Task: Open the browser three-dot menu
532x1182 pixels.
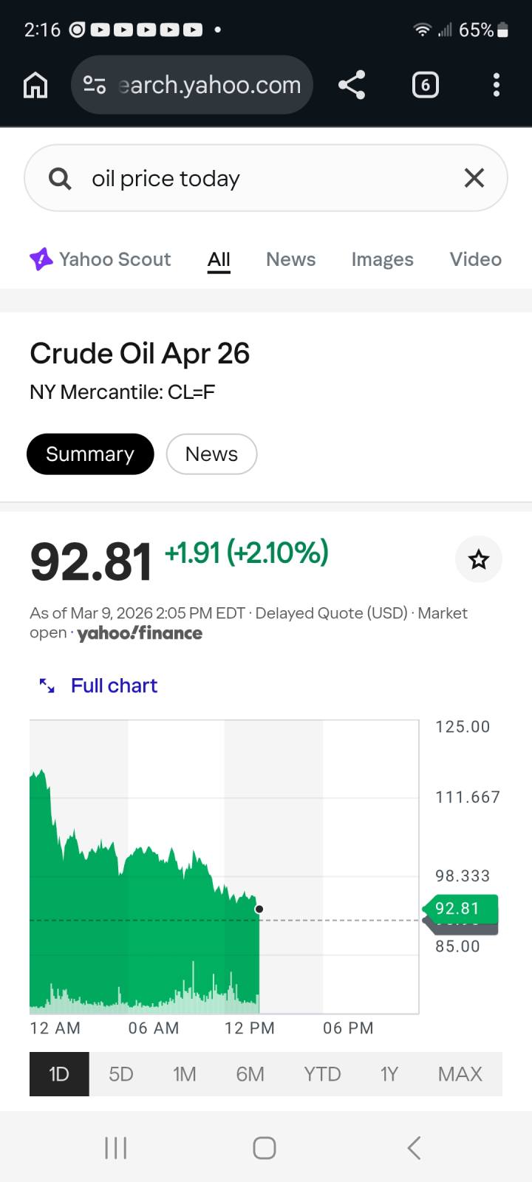Action: [497, 85]
